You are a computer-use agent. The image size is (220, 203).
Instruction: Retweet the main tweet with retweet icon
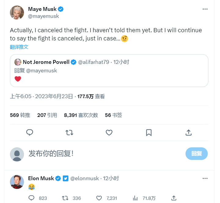(69, 132)
